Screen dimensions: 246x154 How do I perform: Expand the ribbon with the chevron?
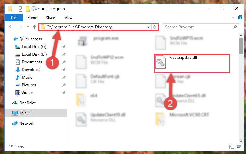[x=233, y=17]
